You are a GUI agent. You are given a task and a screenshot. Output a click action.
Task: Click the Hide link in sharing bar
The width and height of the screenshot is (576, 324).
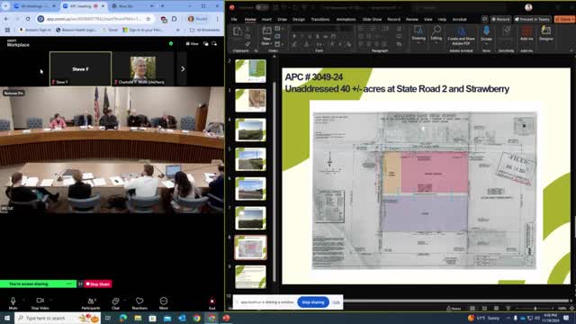tap(336, 302)
